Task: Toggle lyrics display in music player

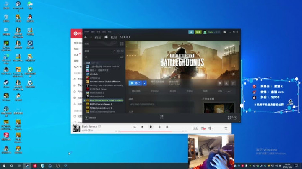Action: (167, 127)
